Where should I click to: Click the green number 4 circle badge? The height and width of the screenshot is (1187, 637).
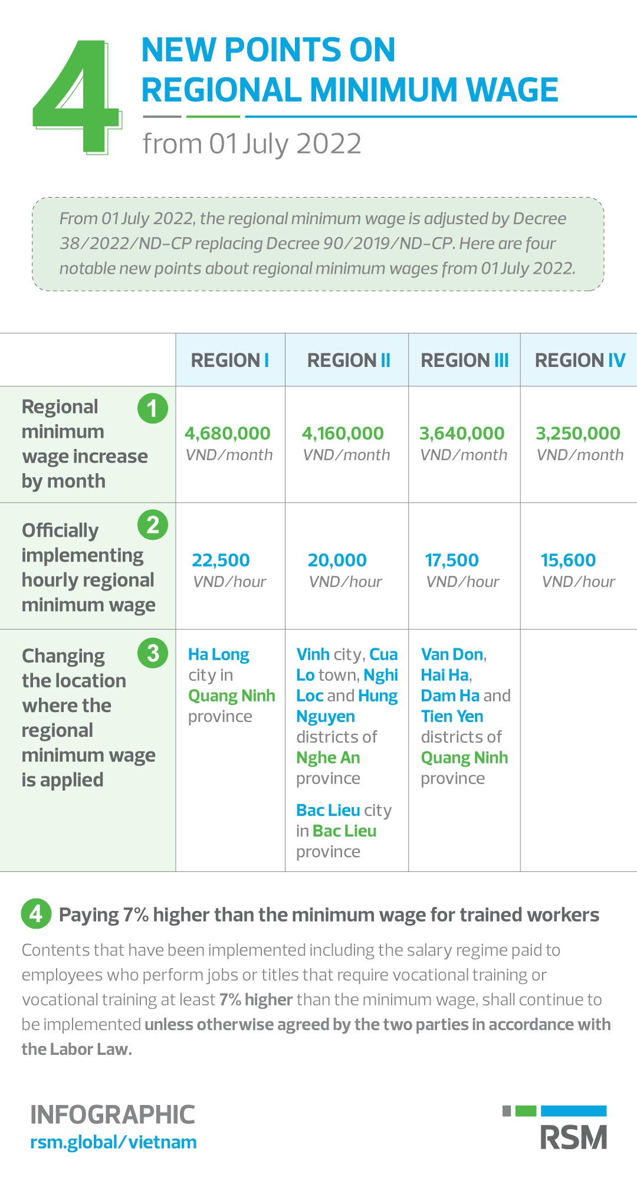coord(36,914)
